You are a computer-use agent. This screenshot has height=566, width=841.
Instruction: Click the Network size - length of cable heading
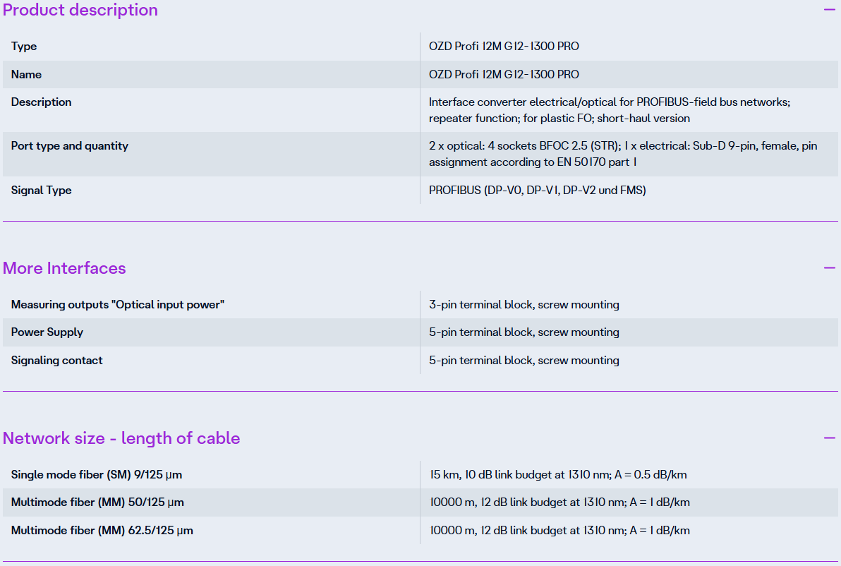tap(121, 438)
